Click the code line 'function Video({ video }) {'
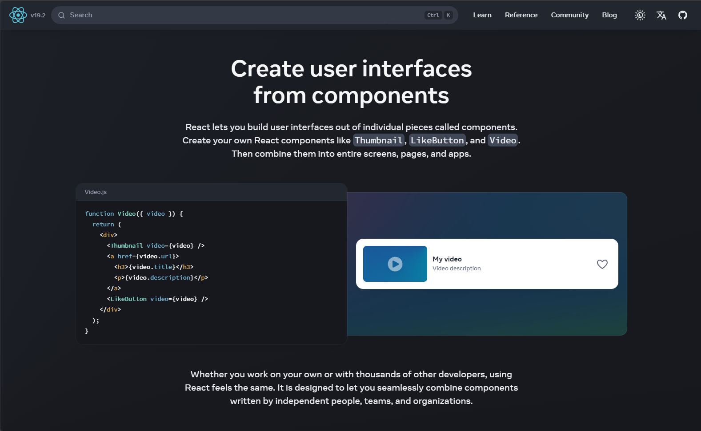This screenshot has height=431, width=701. coord(134,214)
